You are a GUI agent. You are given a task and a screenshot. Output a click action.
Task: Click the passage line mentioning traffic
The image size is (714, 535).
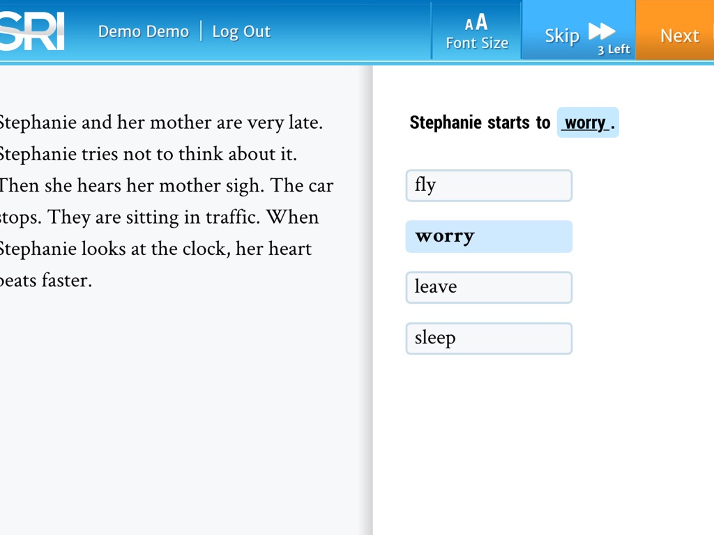[x=159, y=217]
